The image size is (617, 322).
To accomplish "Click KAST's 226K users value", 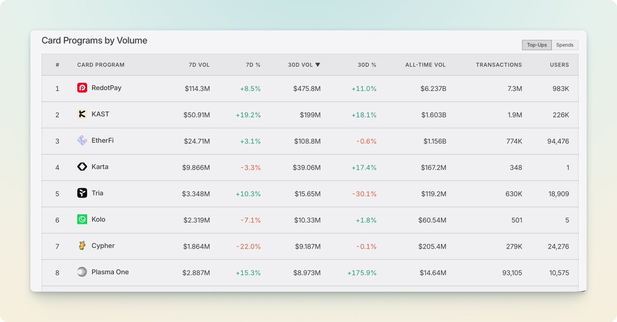I will click(561, 115).
